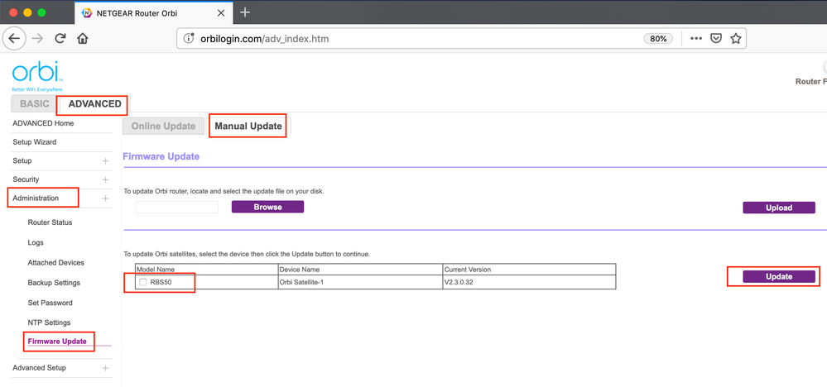Expand the Security menu section
The width and height of the screenshot is (827, 387).
click(x=105, y=179)
